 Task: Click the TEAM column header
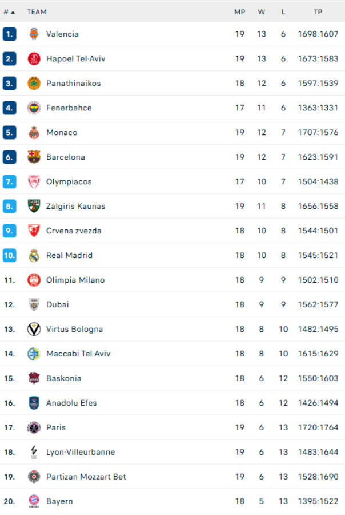pos(37,11)
